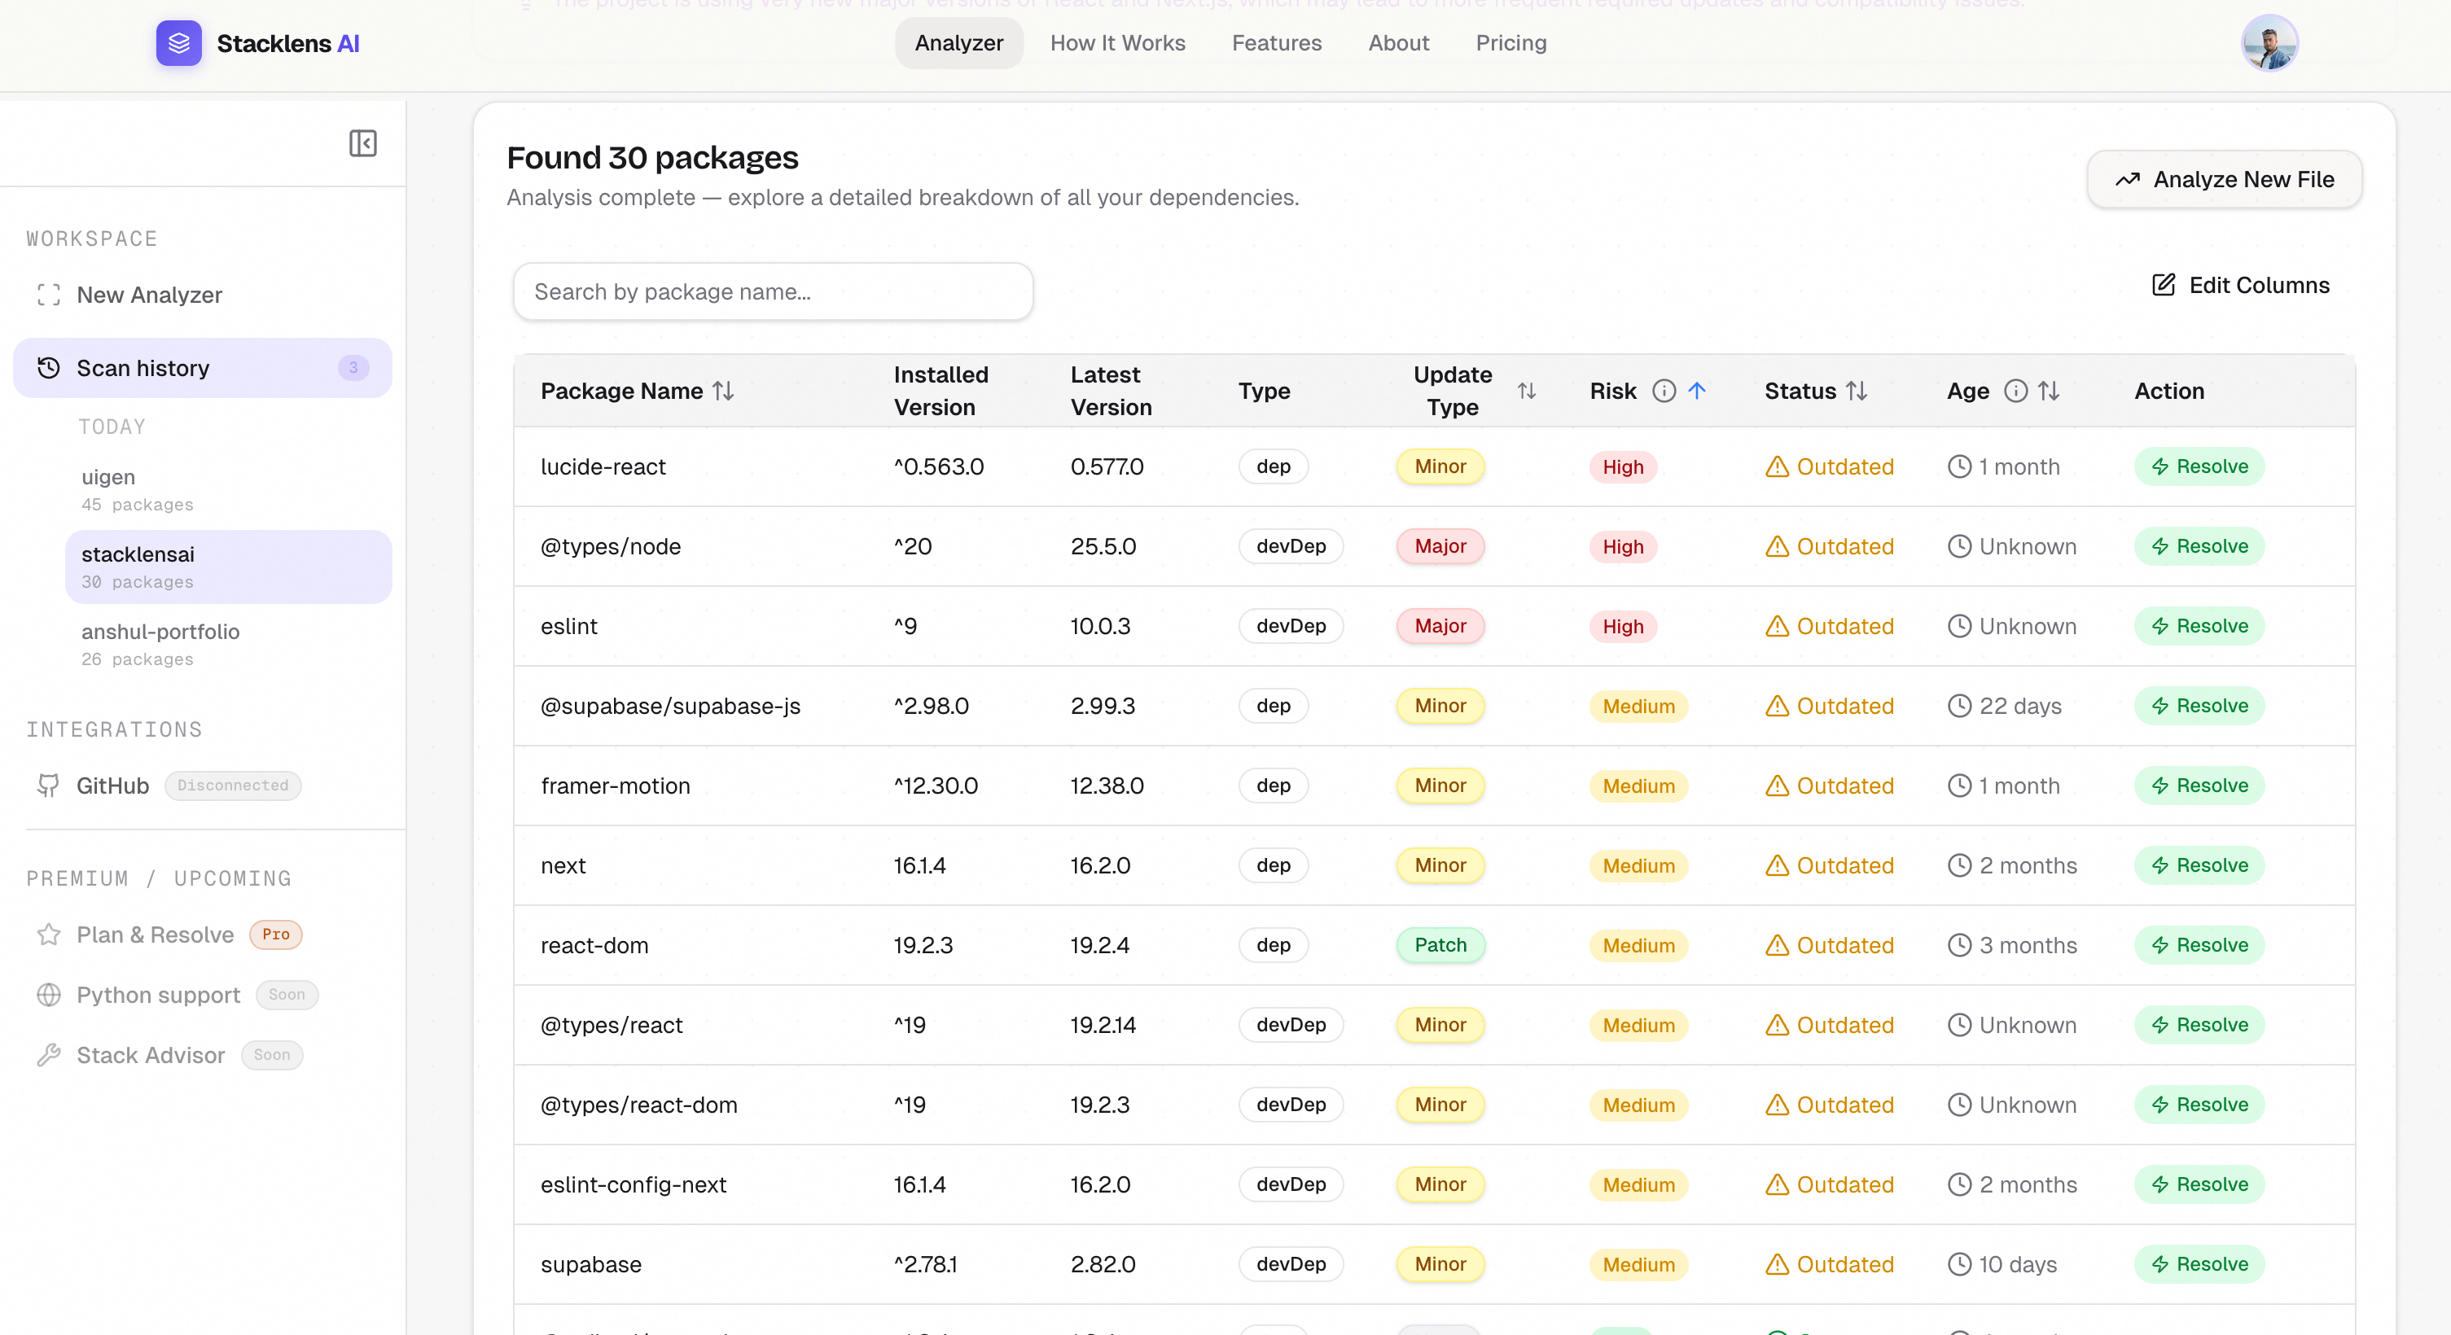Click Resolve for the lucide-react package
The image size is (2451, 1335).
[x=2199, y=467]
